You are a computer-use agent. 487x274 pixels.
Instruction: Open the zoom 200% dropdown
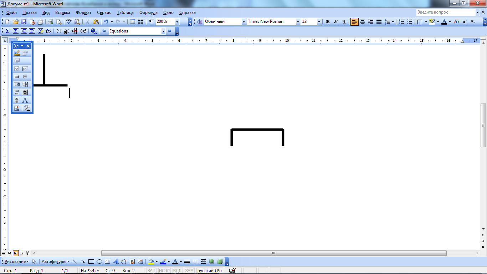(177, 22)
